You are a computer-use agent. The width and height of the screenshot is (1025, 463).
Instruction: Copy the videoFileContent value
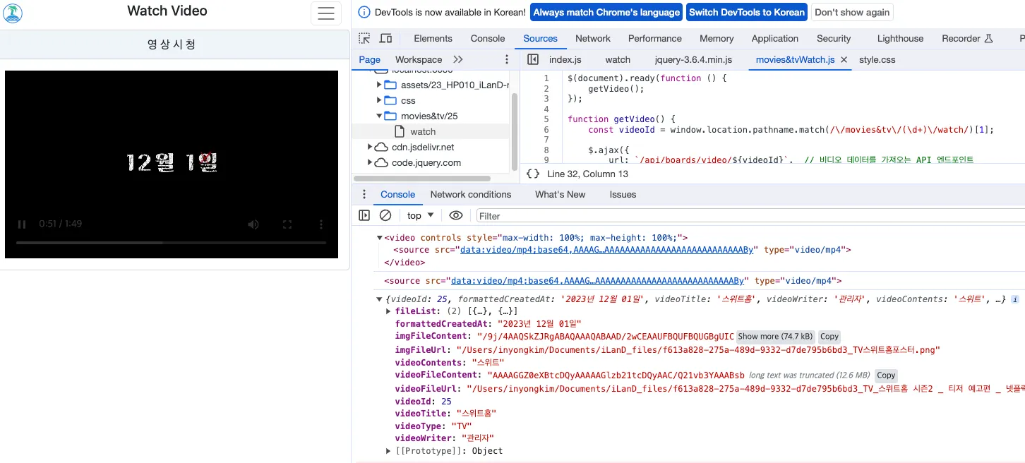pyautogui.click(x=886, y=375)
